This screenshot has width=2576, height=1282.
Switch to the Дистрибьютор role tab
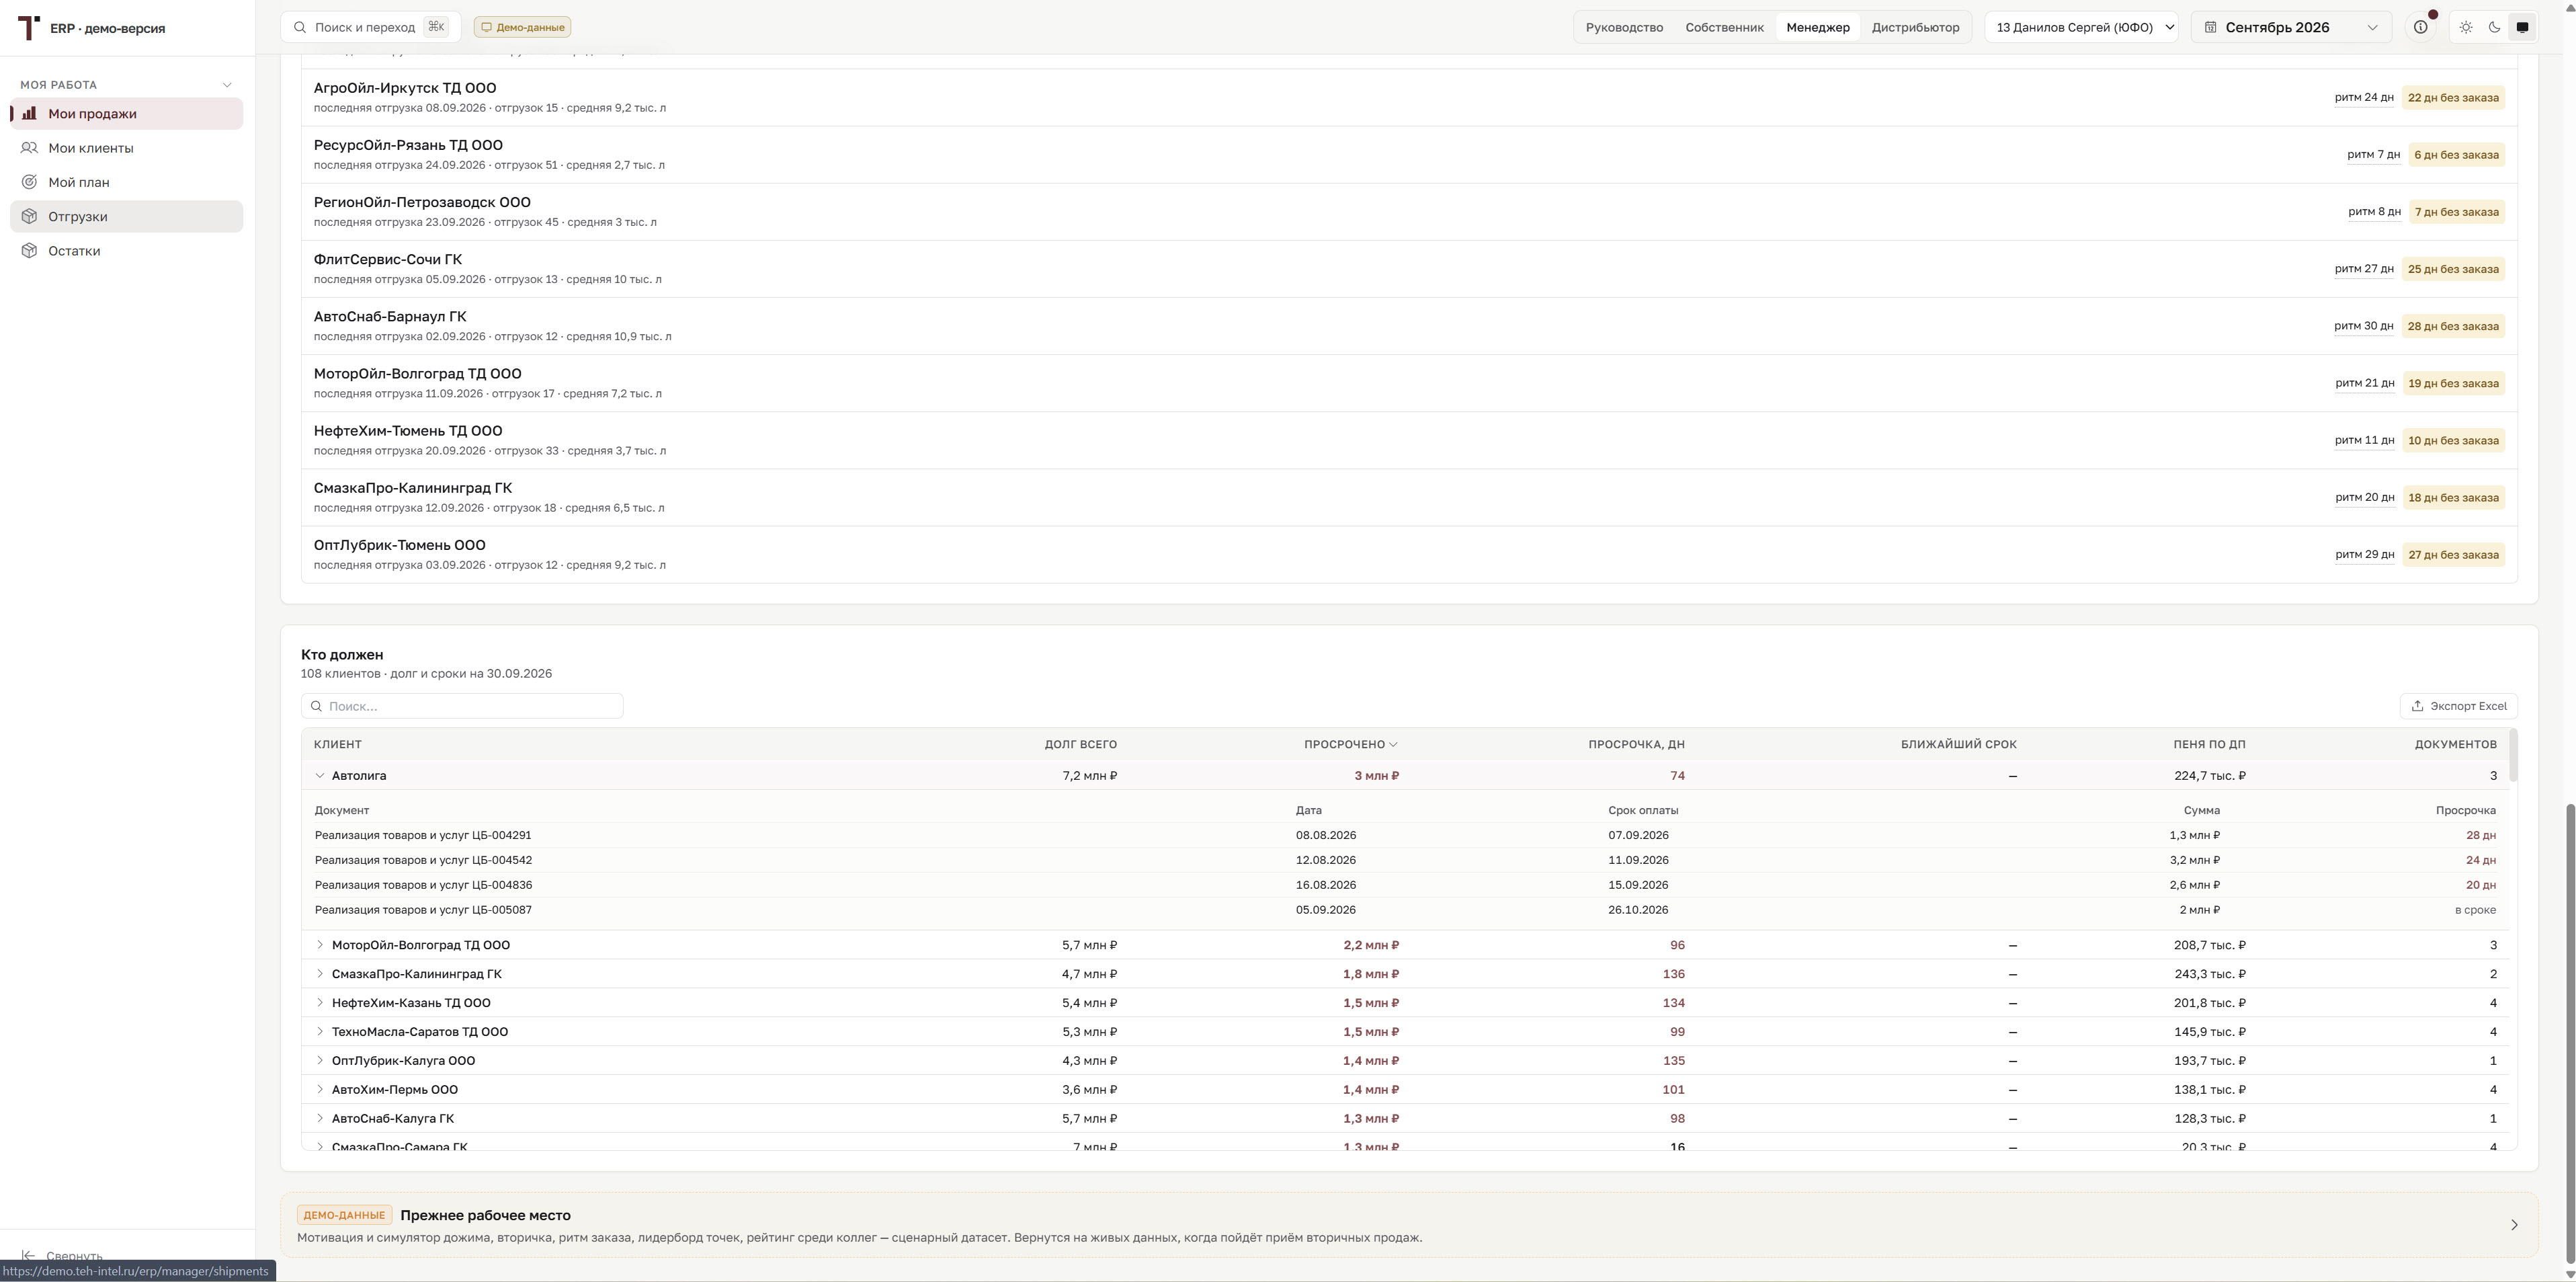(x=1915, y=28)
